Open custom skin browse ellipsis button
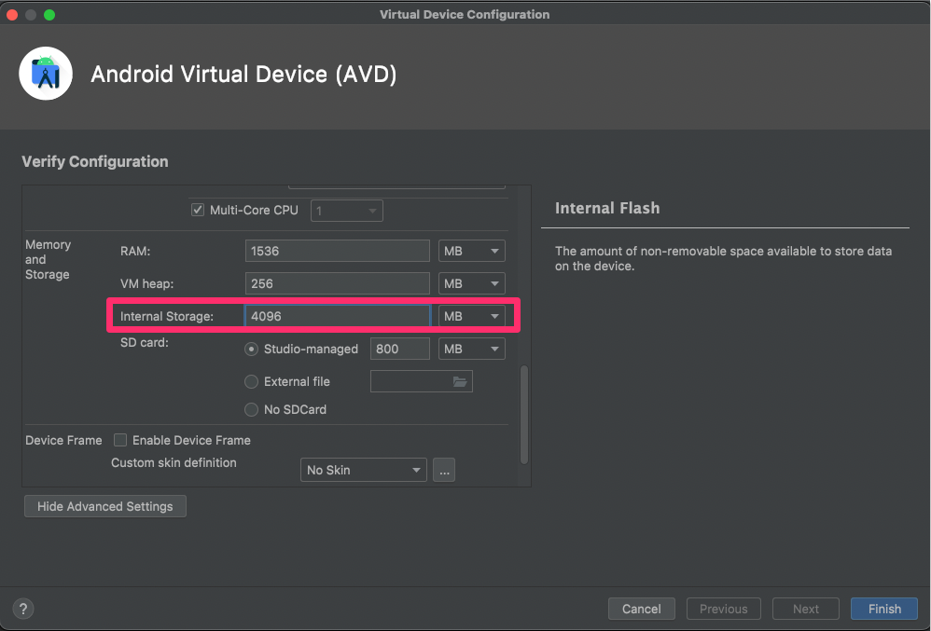 (x=444, y=471)
